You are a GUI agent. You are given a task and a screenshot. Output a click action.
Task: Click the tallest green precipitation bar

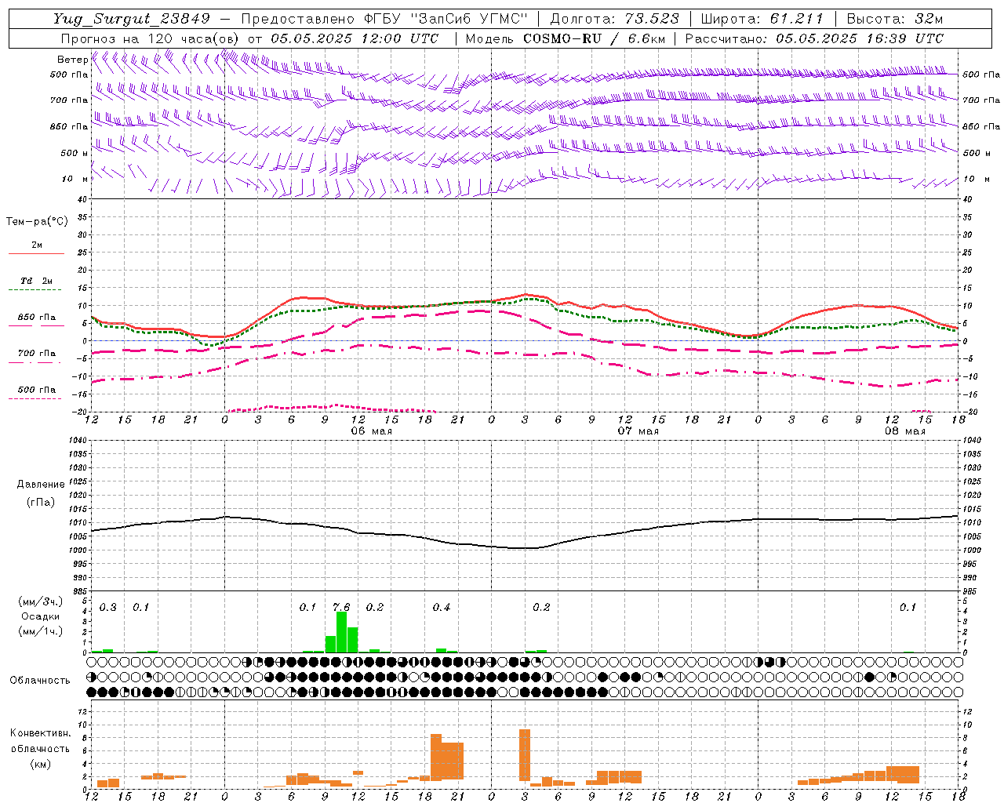pyautogui.click(x=341, y=632)
